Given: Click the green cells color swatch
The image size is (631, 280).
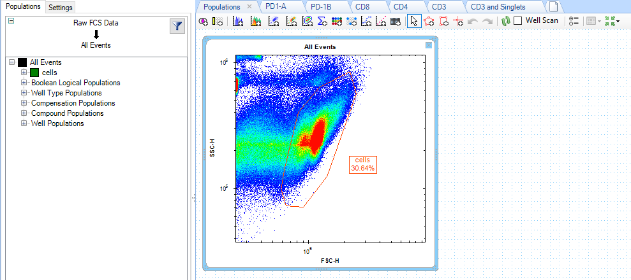Looking at the screenshot, I should coord(34,73).
